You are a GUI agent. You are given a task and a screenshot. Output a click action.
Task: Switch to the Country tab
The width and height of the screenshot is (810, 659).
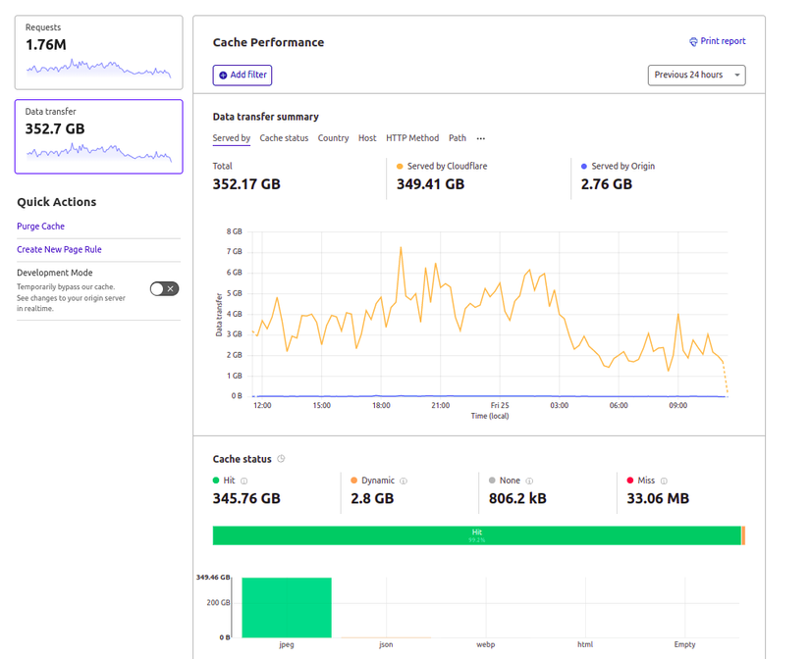[x=333, y=138]
